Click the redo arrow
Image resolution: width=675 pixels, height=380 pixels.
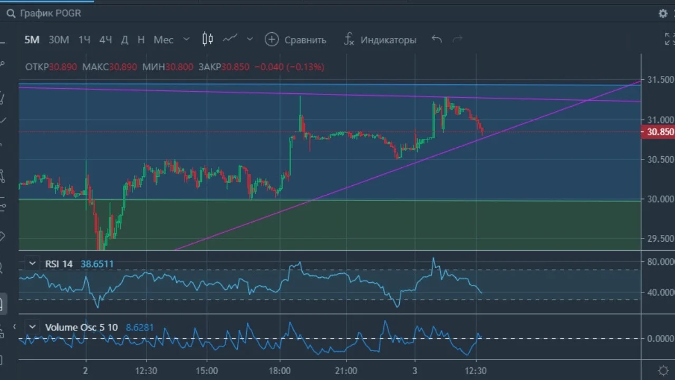(458, 39)
